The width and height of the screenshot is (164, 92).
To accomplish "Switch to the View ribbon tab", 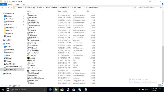I will (24, 4).
